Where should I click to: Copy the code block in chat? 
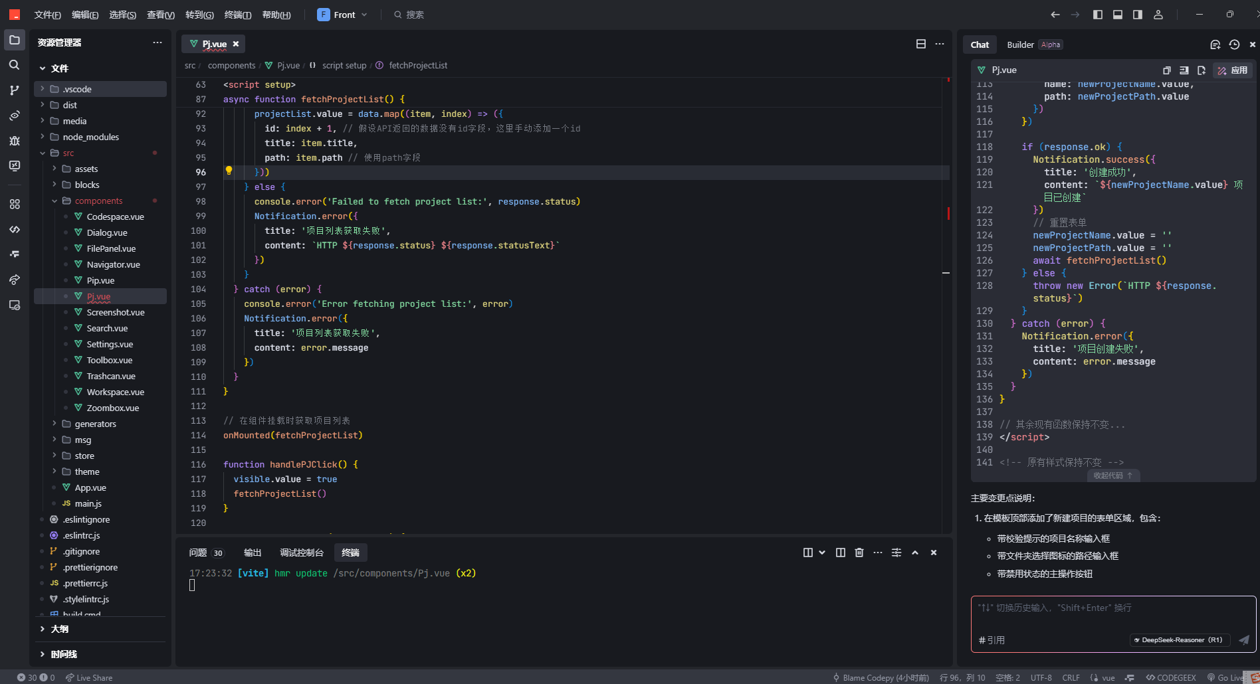coord(1166,70)
